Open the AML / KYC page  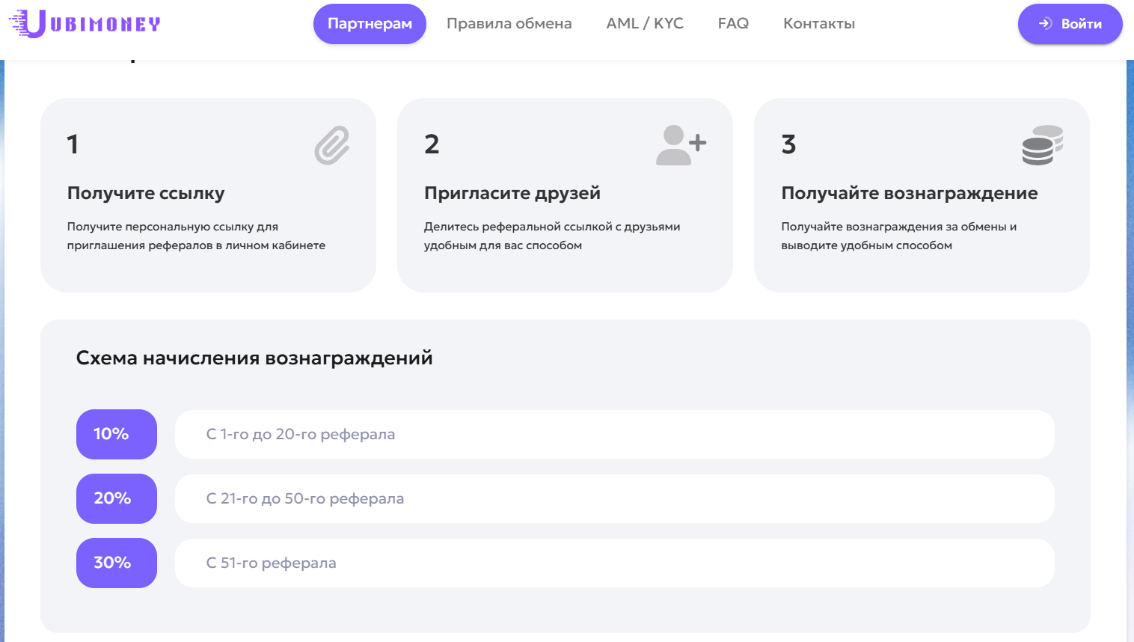(645, 24)
